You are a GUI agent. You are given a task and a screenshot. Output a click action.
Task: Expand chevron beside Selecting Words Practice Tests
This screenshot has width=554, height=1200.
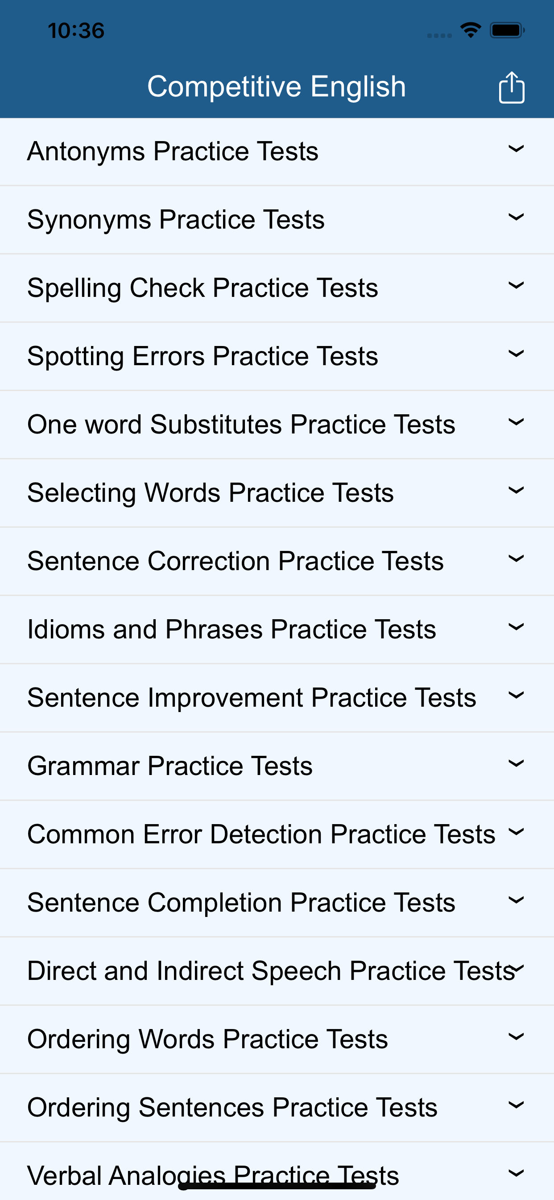(516, 491)
